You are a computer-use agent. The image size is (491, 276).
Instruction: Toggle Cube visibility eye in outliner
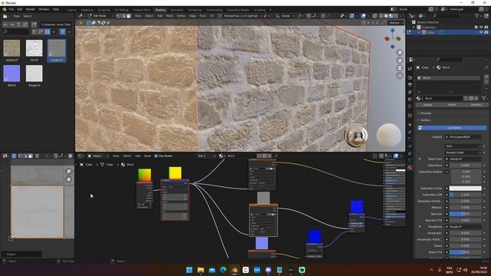481,32
